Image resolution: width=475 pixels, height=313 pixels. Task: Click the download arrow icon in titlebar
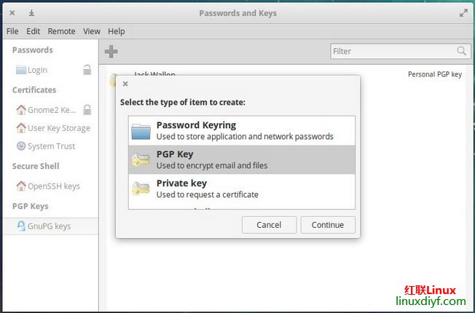click(31, 13)
